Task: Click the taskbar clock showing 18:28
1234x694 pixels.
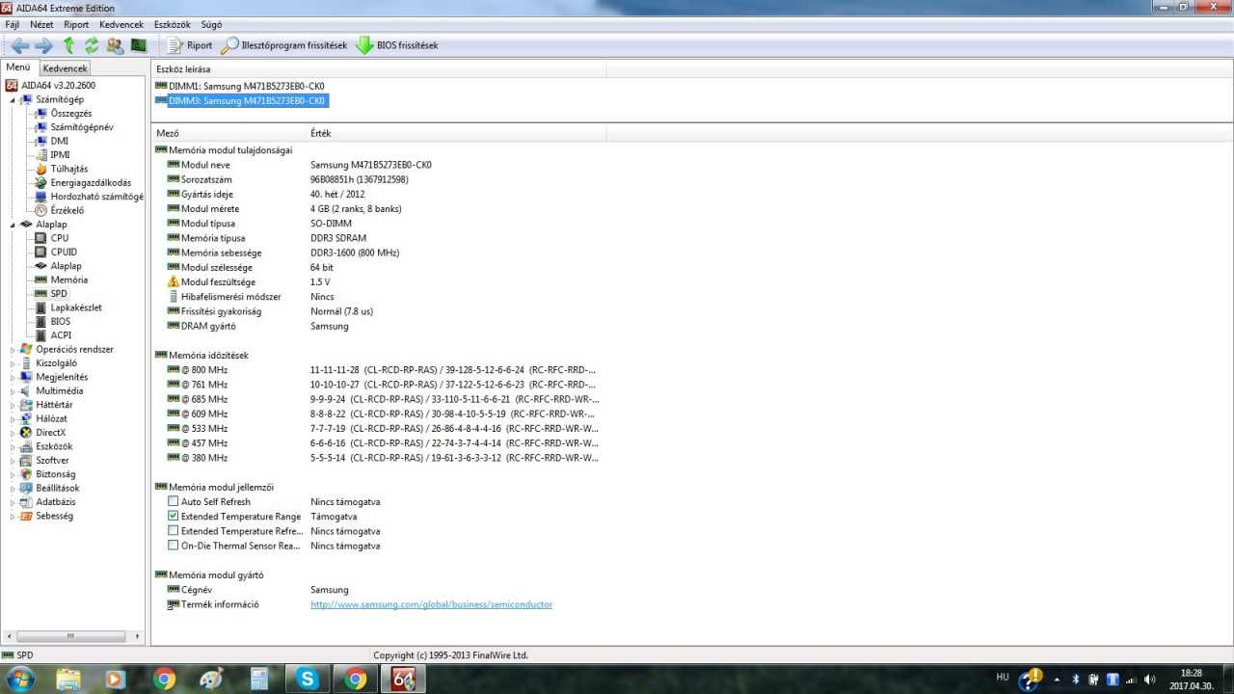Action: click(x=1191, y=679)
